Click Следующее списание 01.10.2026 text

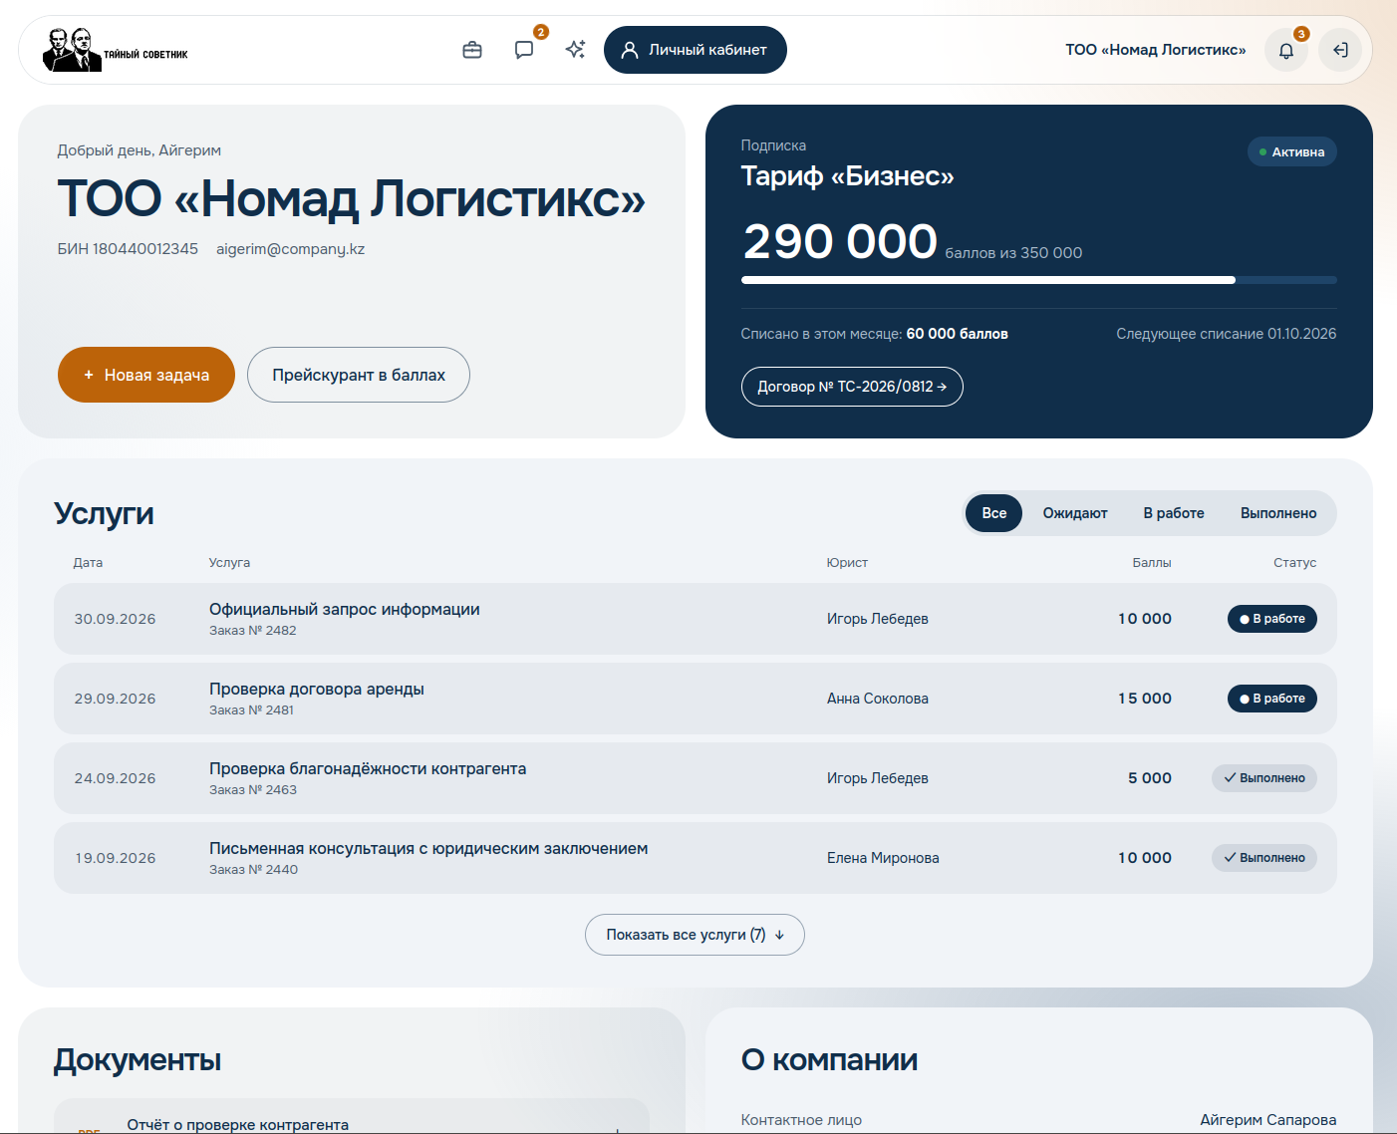click(x=1227, y=334)
